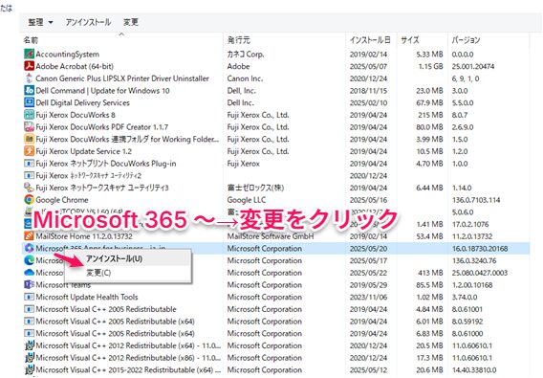This screenshot has height=378, width=543.
Task: Choose 変更(C) in the context menu
Action: point(98,273)
